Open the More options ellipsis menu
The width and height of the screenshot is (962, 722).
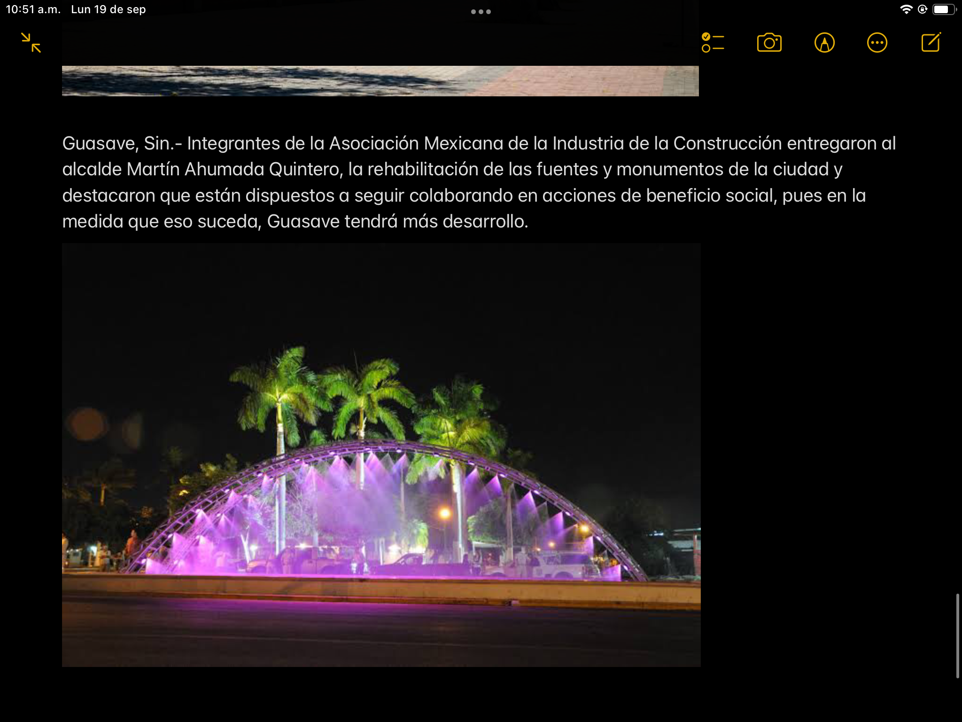coord(877,43)
